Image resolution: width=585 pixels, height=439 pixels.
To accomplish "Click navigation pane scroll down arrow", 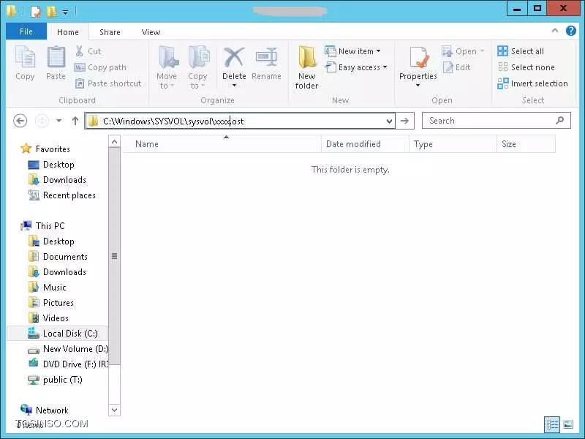I will click(114, 410).
